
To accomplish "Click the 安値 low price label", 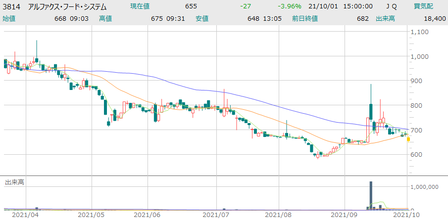I will click(x=202, y=18).
